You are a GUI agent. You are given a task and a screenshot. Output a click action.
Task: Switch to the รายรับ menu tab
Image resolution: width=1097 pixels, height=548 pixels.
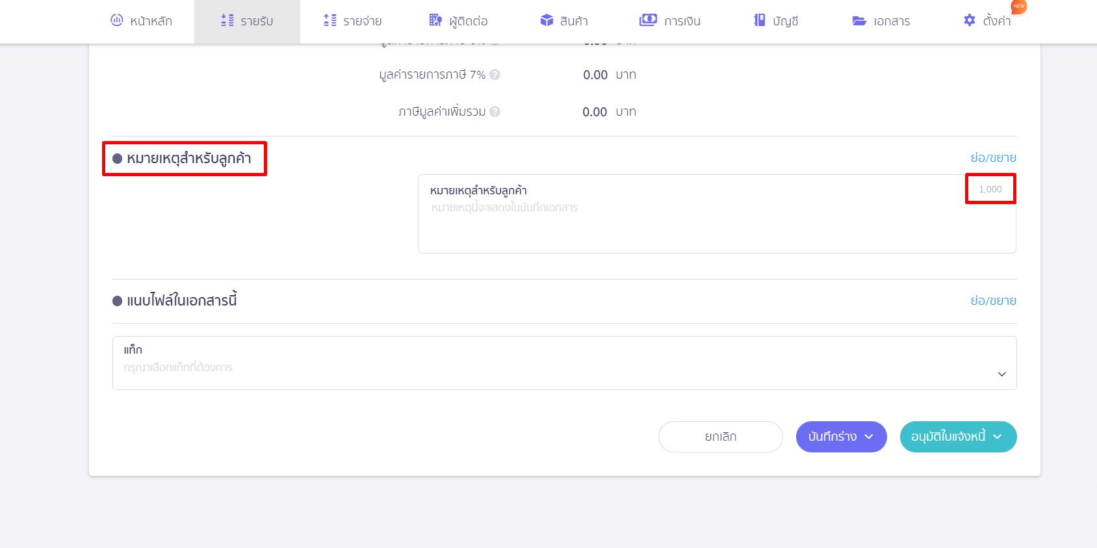pyautogui.click(x=247, y=21)
